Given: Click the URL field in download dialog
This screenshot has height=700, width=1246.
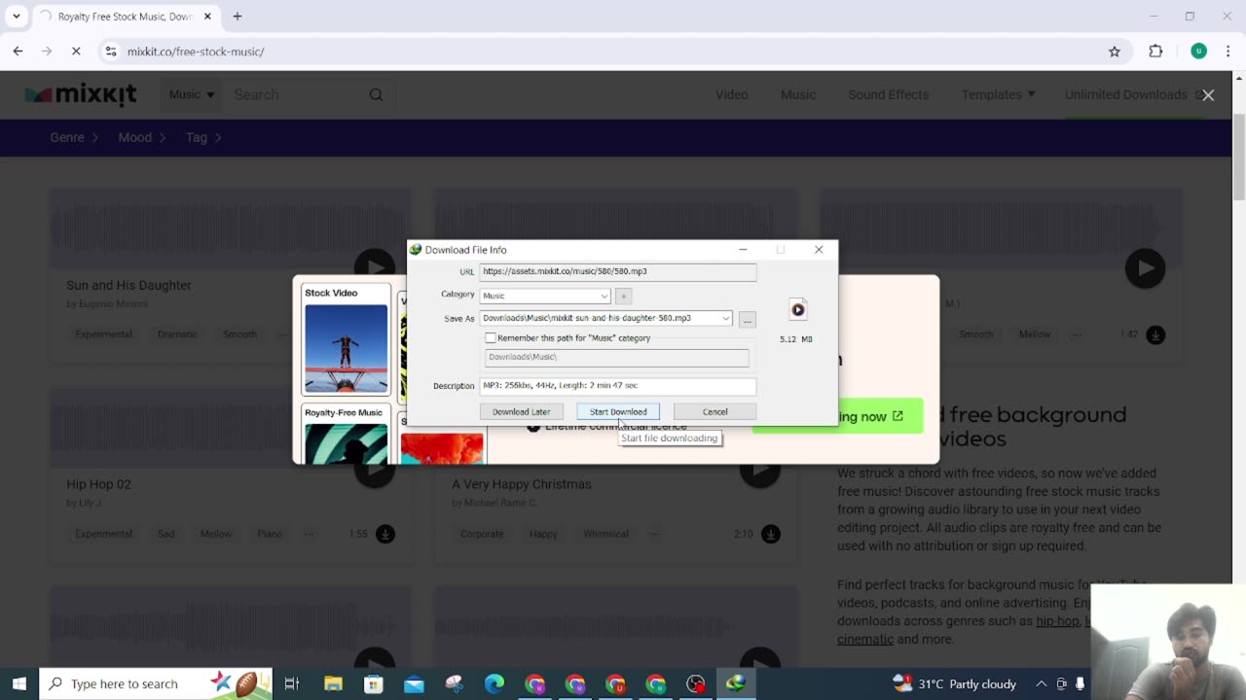Looking at the screenshot, I should click(x=617, y=271).
